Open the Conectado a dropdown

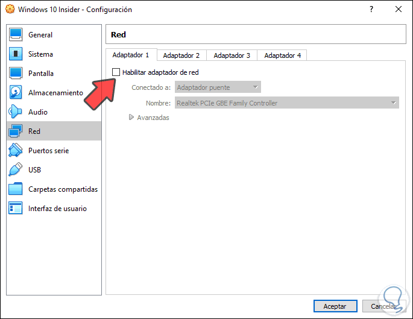click(218, 88)
